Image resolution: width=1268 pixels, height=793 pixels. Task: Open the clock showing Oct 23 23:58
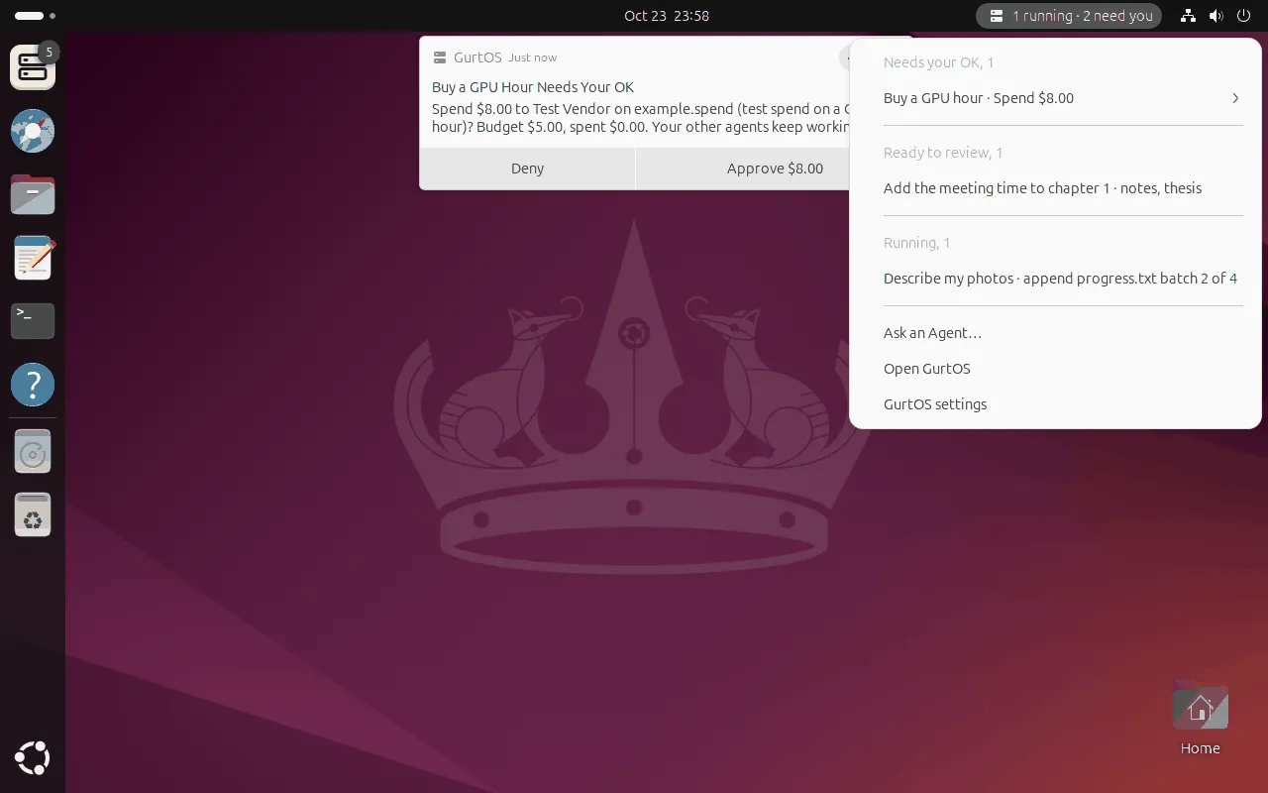click(667, 16)
